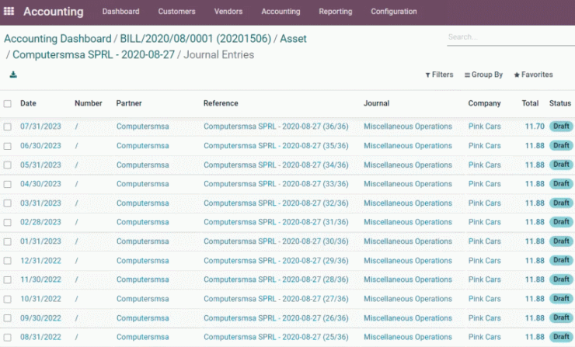Open the apps grid menu icon
Viewport: 575px width, 347px height.
point(9,11)
